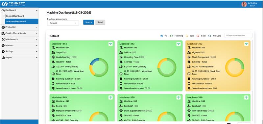Click the Machine-344 donut chart
Screen dimensions: 263x124
point(99,67)
